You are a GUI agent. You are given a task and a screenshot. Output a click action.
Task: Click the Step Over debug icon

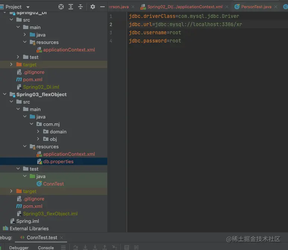coord(76,247)
